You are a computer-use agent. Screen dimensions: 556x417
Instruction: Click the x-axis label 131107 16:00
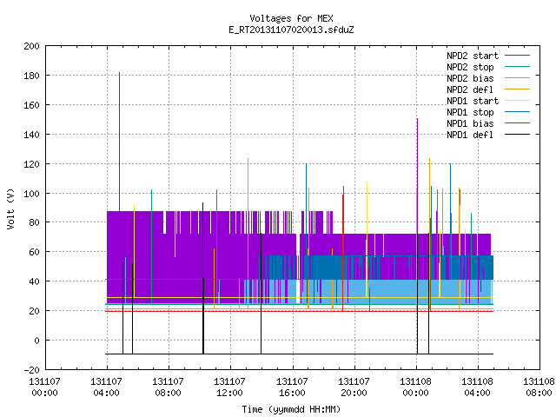point(292,387)
